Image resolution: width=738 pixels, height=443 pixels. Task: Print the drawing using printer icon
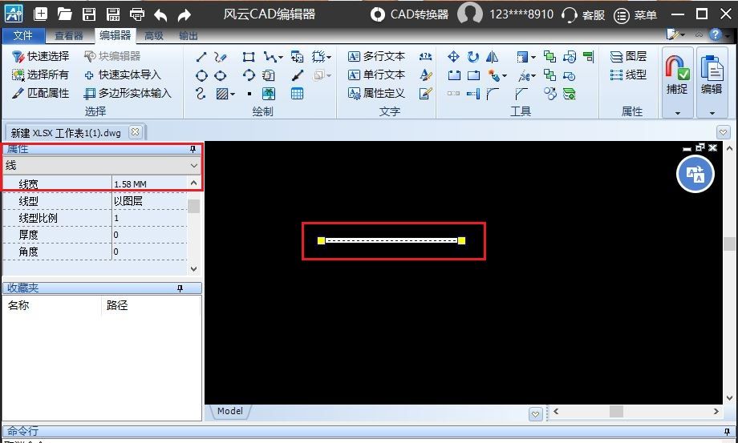click(137, 14)
